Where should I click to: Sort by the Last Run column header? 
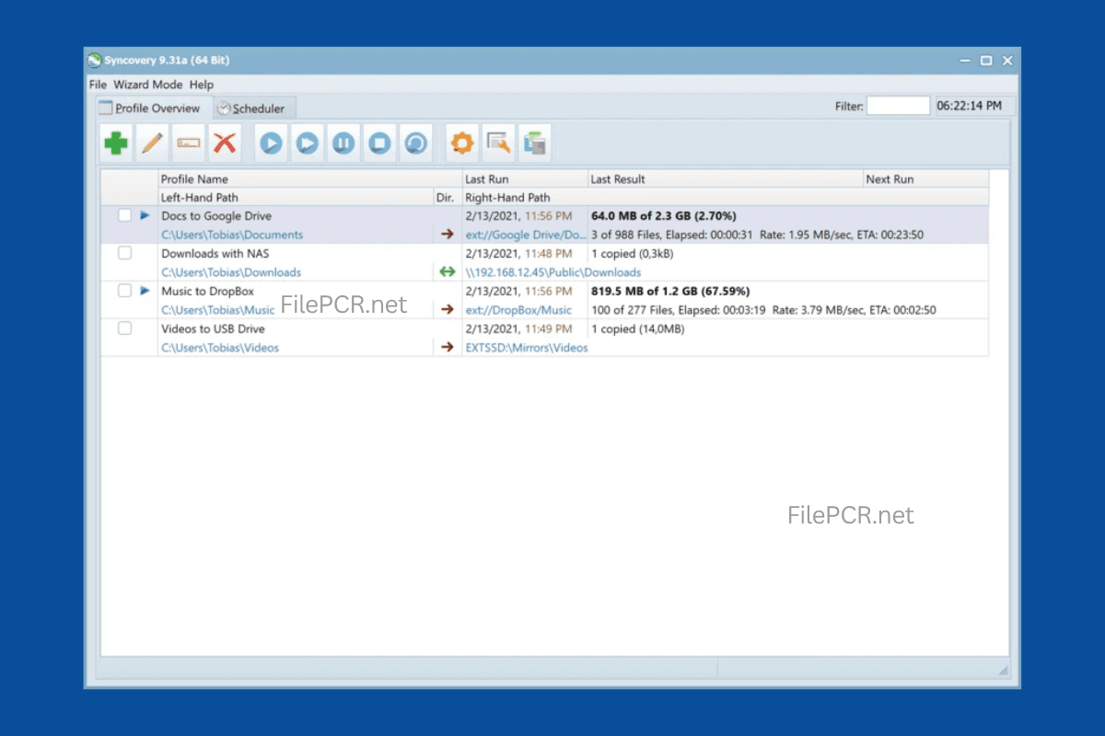525,178
